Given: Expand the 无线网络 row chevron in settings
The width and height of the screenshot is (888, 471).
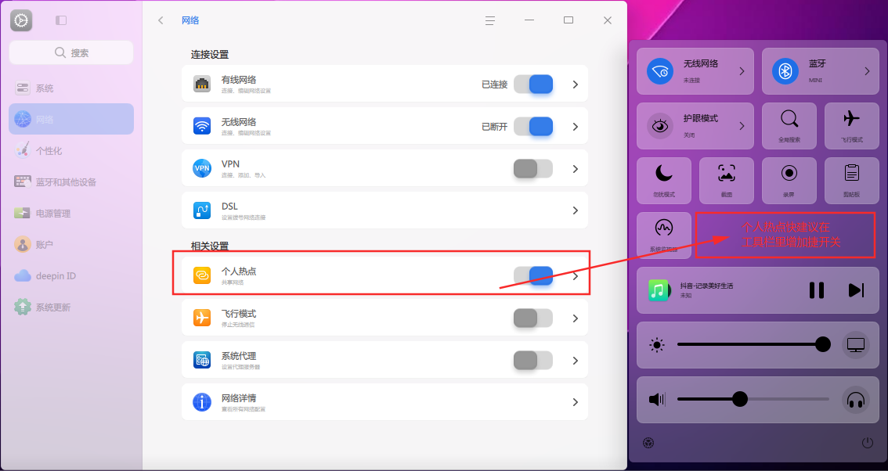Looking at the screenshot, I should 576,127.
